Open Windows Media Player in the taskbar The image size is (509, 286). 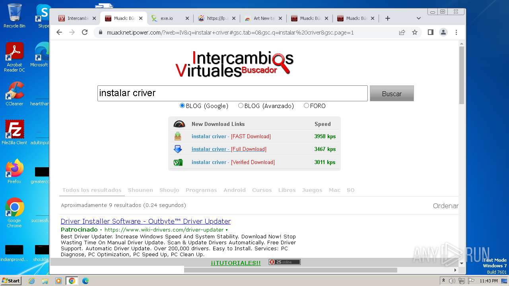[x=58, y=281]
